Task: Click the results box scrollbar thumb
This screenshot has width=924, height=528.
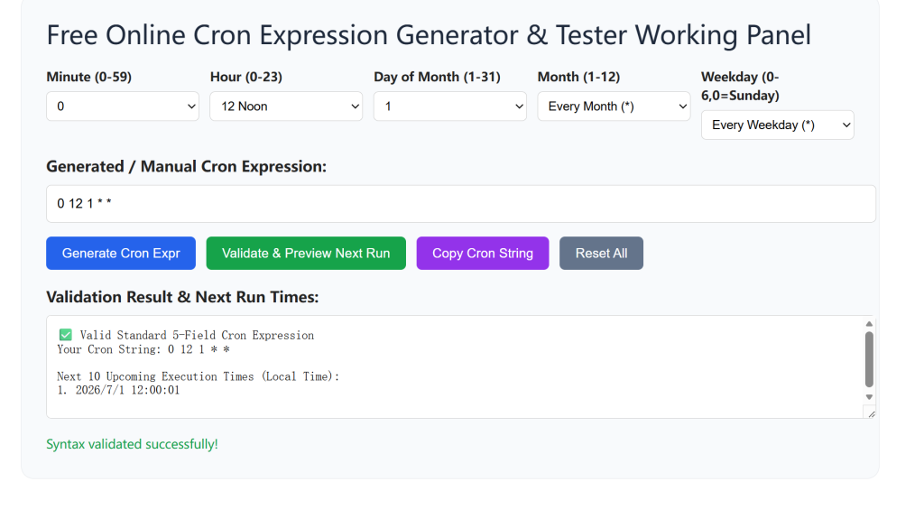Action: pyautogui.click(x=869, y=359)
